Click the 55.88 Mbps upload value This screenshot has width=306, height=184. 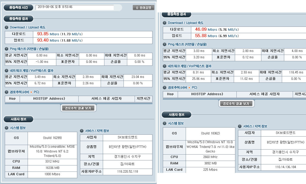point(201,36)
